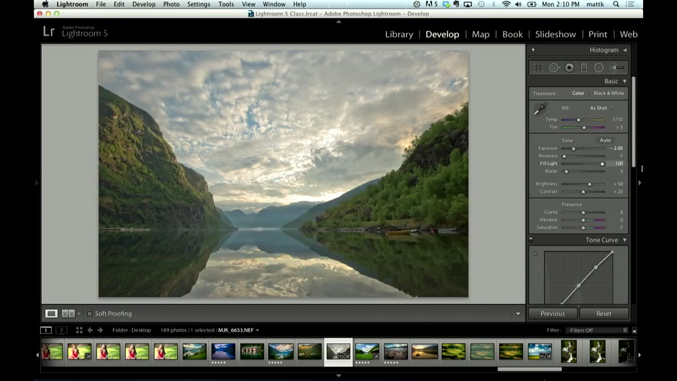
Task: Go back with the filmstrip left arrow
Action: [90, 330]
